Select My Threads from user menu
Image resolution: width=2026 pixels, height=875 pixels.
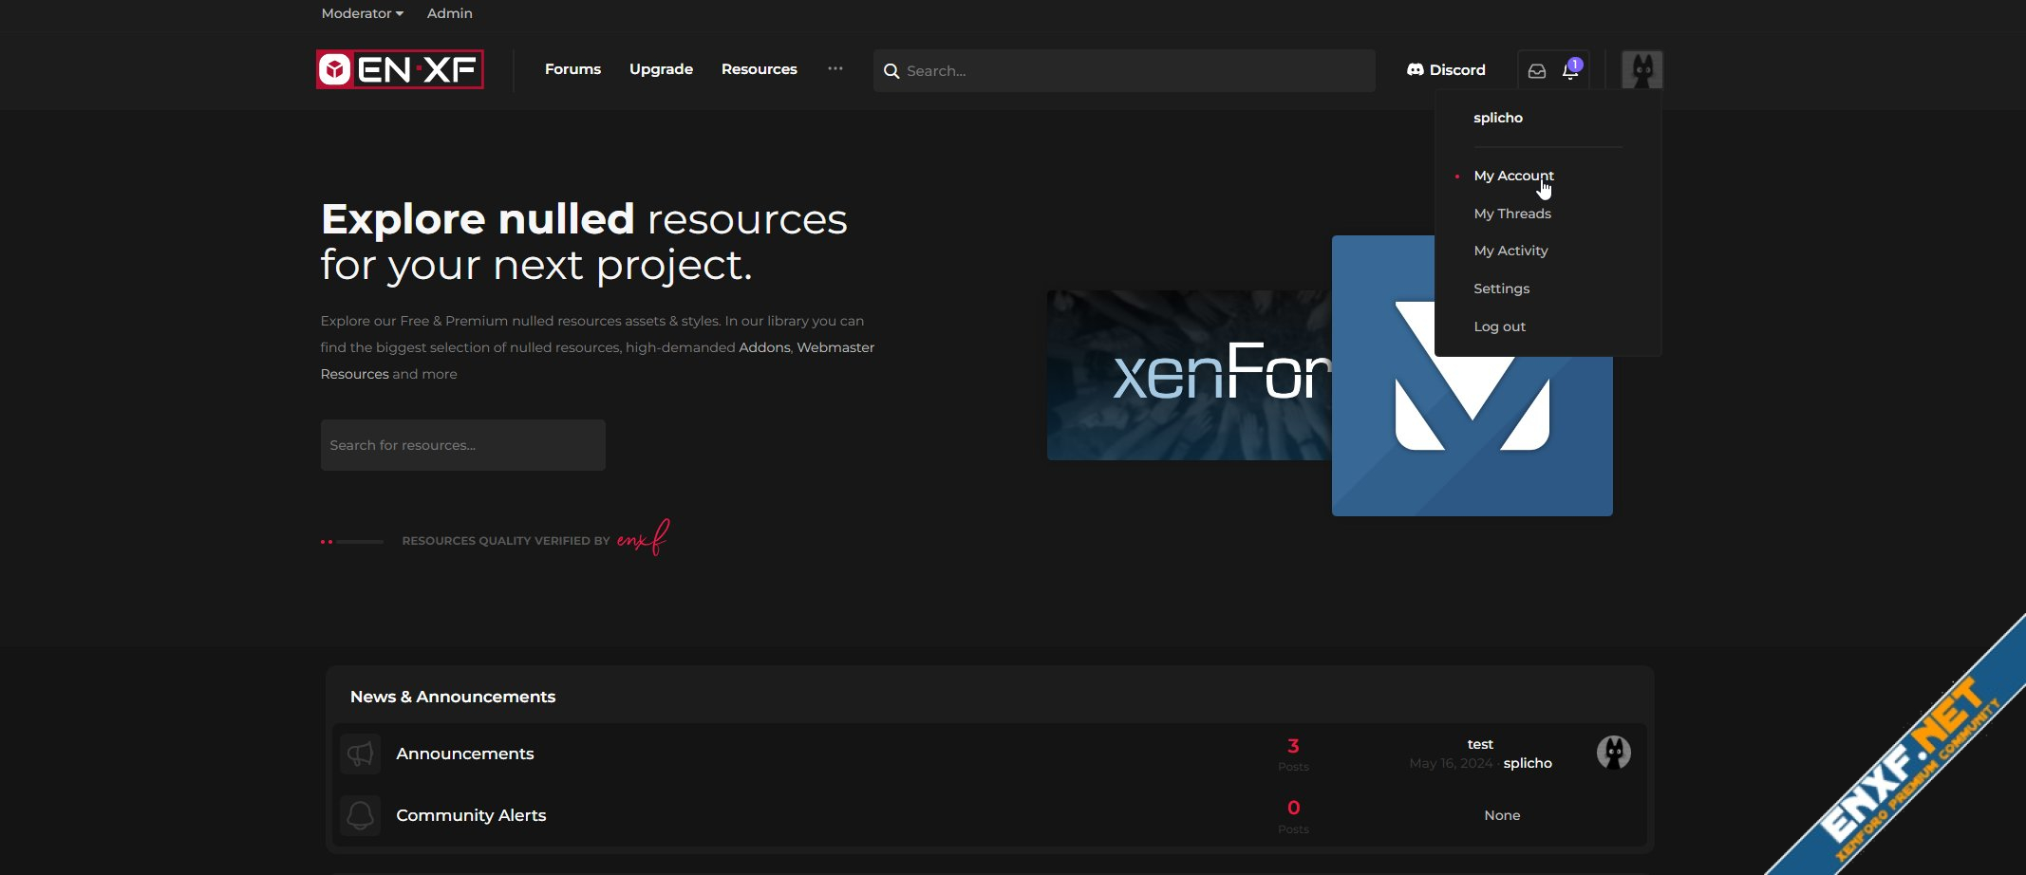pyautogui.click(x=1512, y=214)
